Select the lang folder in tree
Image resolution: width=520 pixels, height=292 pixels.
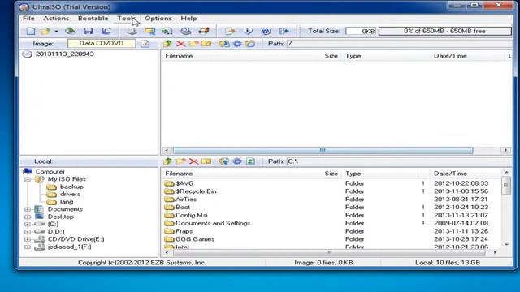67,202
